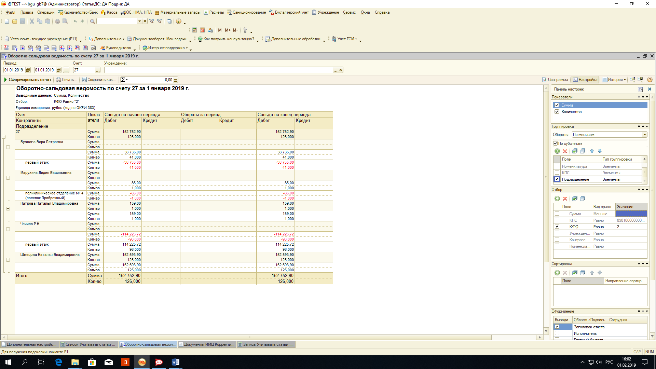Click the Учреждение input field
Screen dimensions: 656x369
(219, 70)
